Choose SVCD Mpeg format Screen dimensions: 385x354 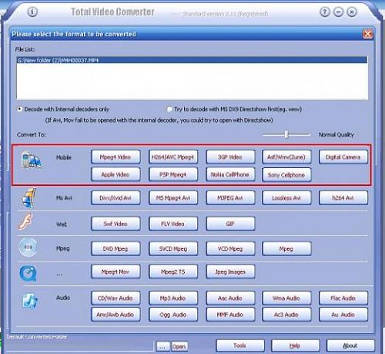[173, 249]
